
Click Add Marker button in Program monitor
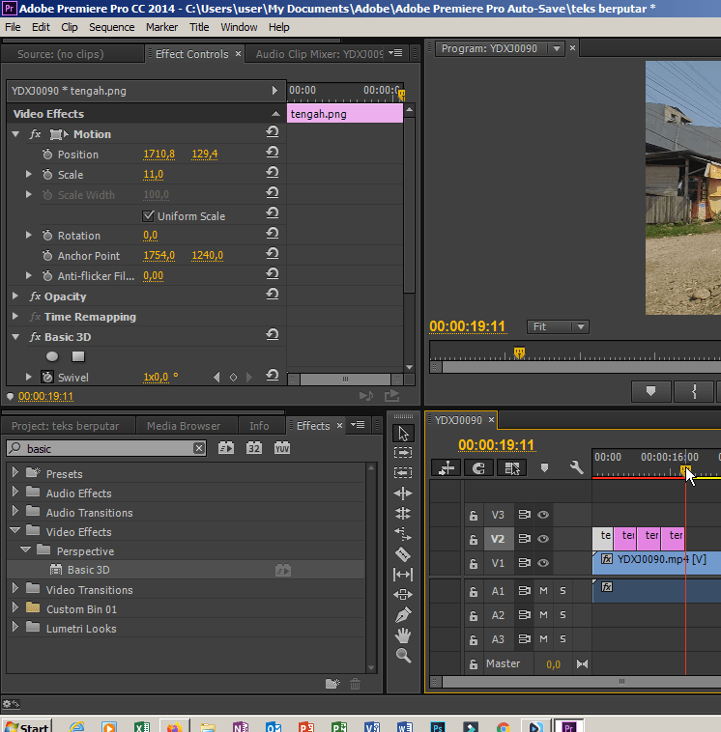[x=650, y=391]
